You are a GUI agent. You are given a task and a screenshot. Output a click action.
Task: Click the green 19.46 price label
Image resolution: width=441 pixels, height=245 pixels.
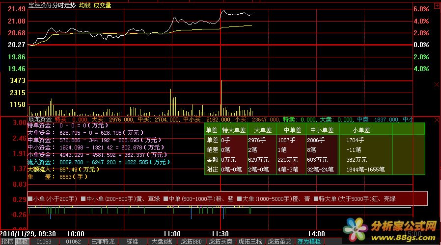point(17,69)
